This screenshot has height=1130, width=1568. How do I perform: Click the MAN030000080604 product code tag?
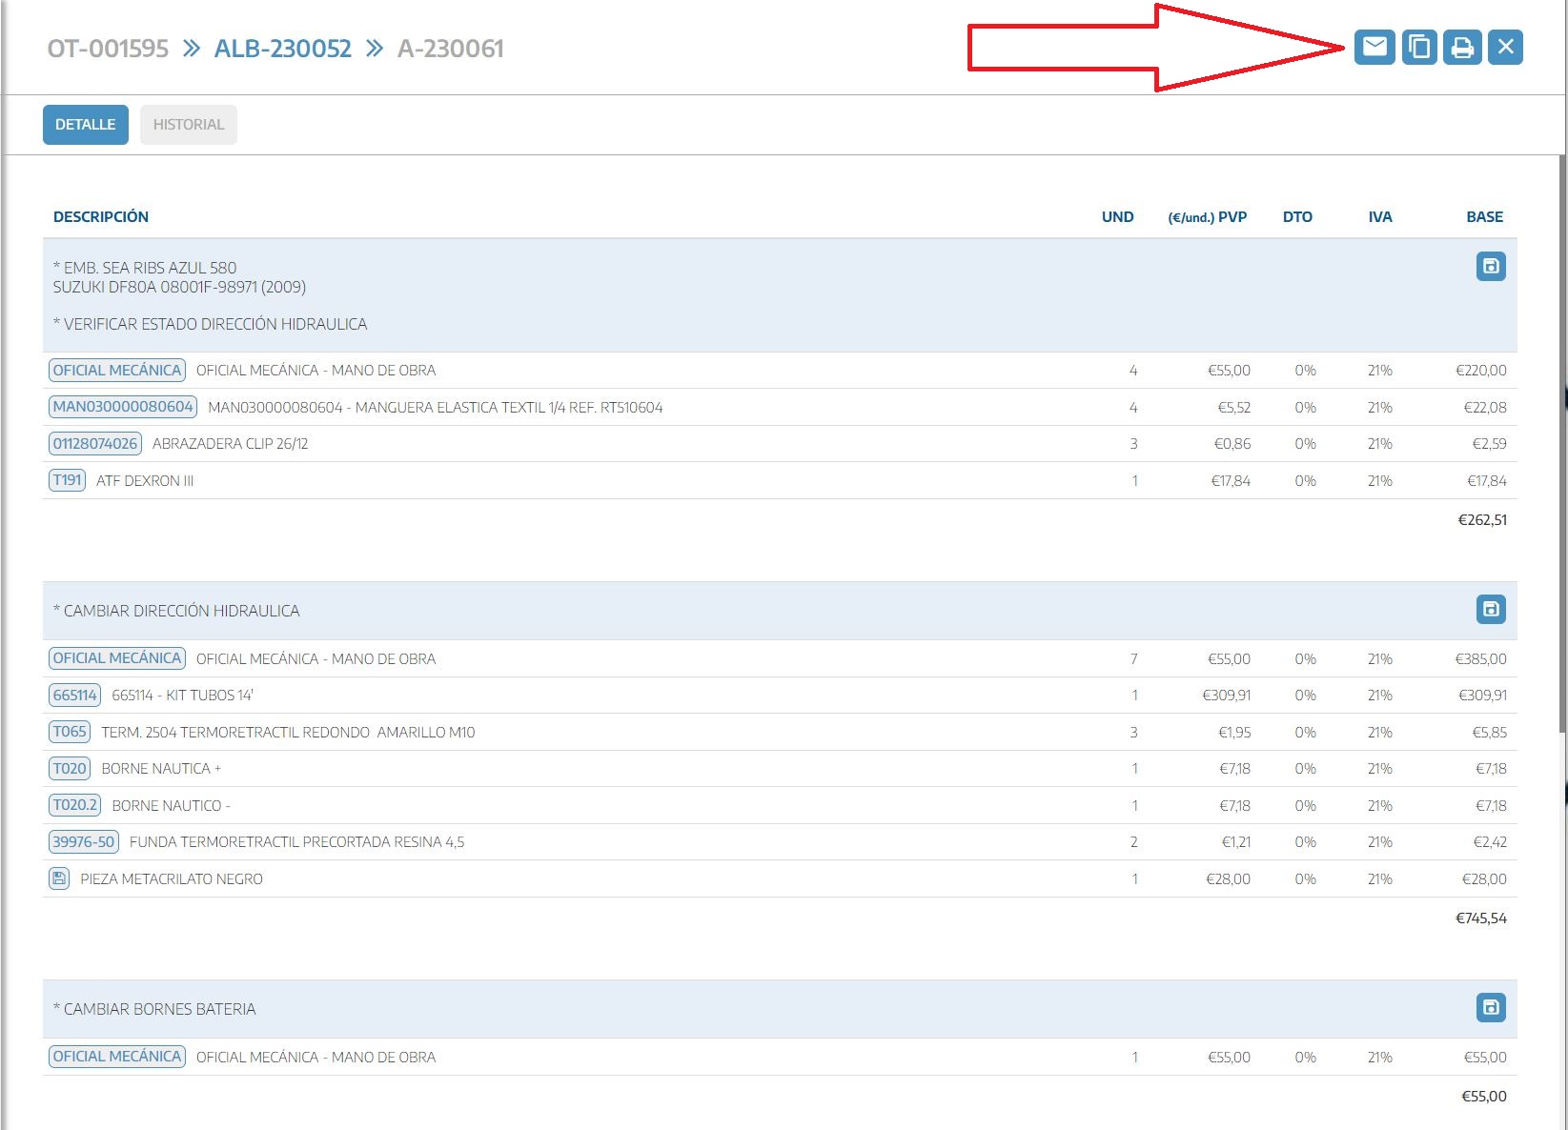[123, 407]
